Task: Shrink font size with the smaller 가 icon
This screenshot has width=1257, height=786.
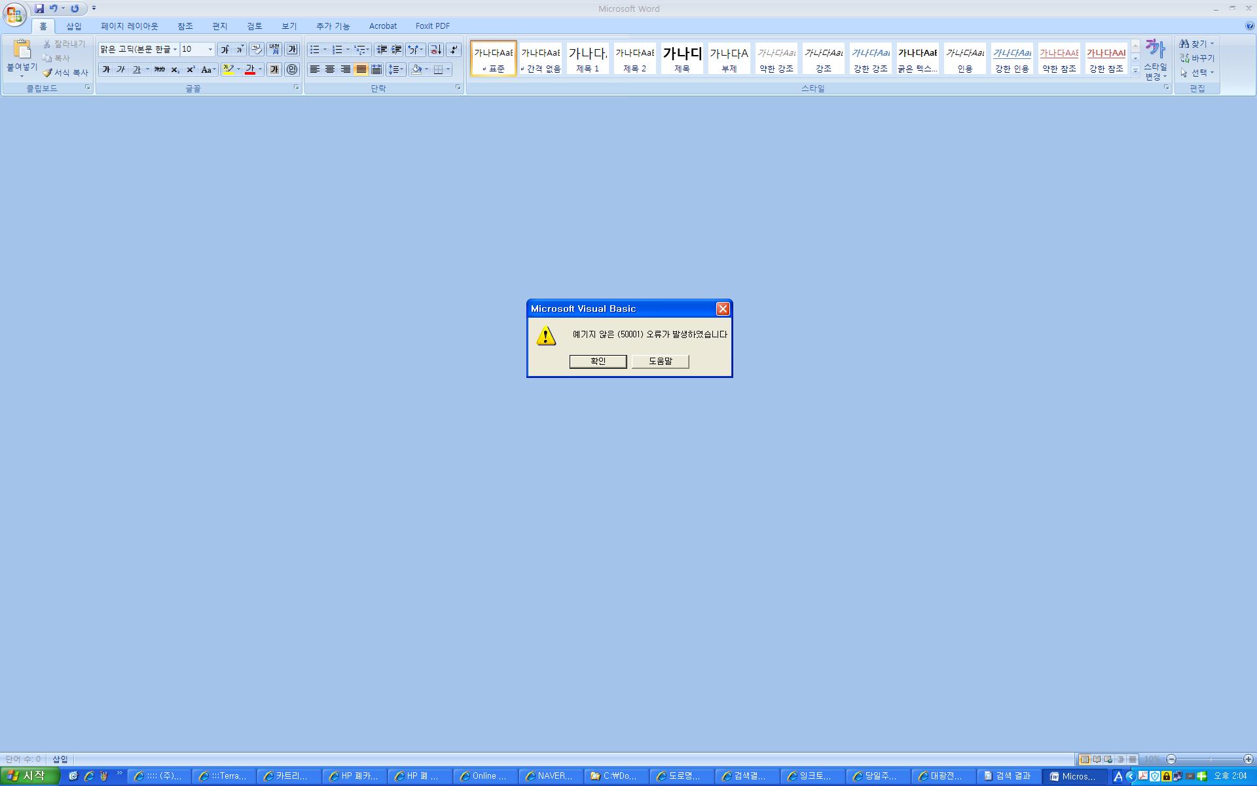Action: click(x=240, y=50)
